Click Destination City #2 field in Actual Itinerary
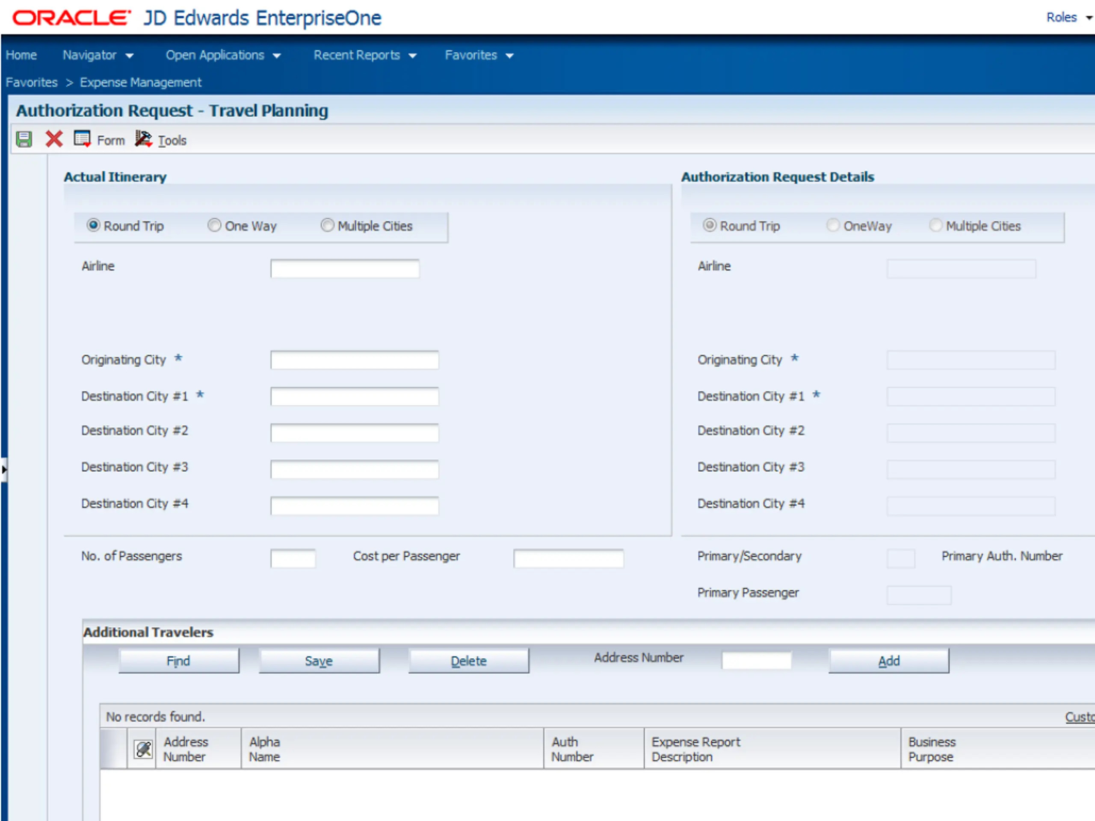The width and height of the screenshot is (1095, 821). [x=355, y=433]
